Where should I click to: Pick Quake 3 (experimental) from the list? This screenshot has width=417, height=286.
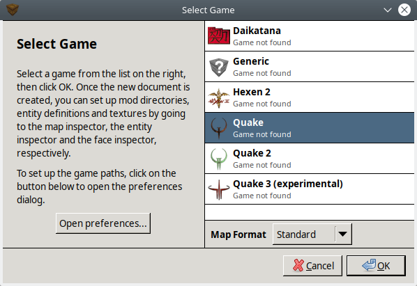(310, 189)
